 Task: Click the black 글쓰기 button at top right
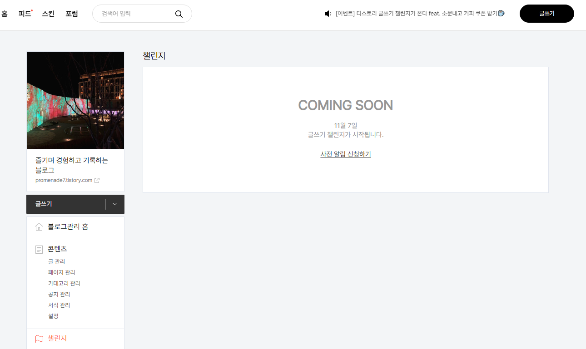(547, 14)
